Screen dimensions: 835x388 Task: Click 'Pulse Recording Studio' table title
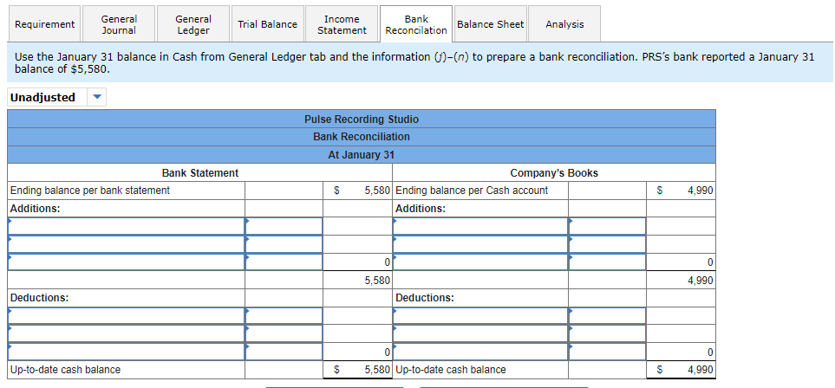tap(362, 120)
